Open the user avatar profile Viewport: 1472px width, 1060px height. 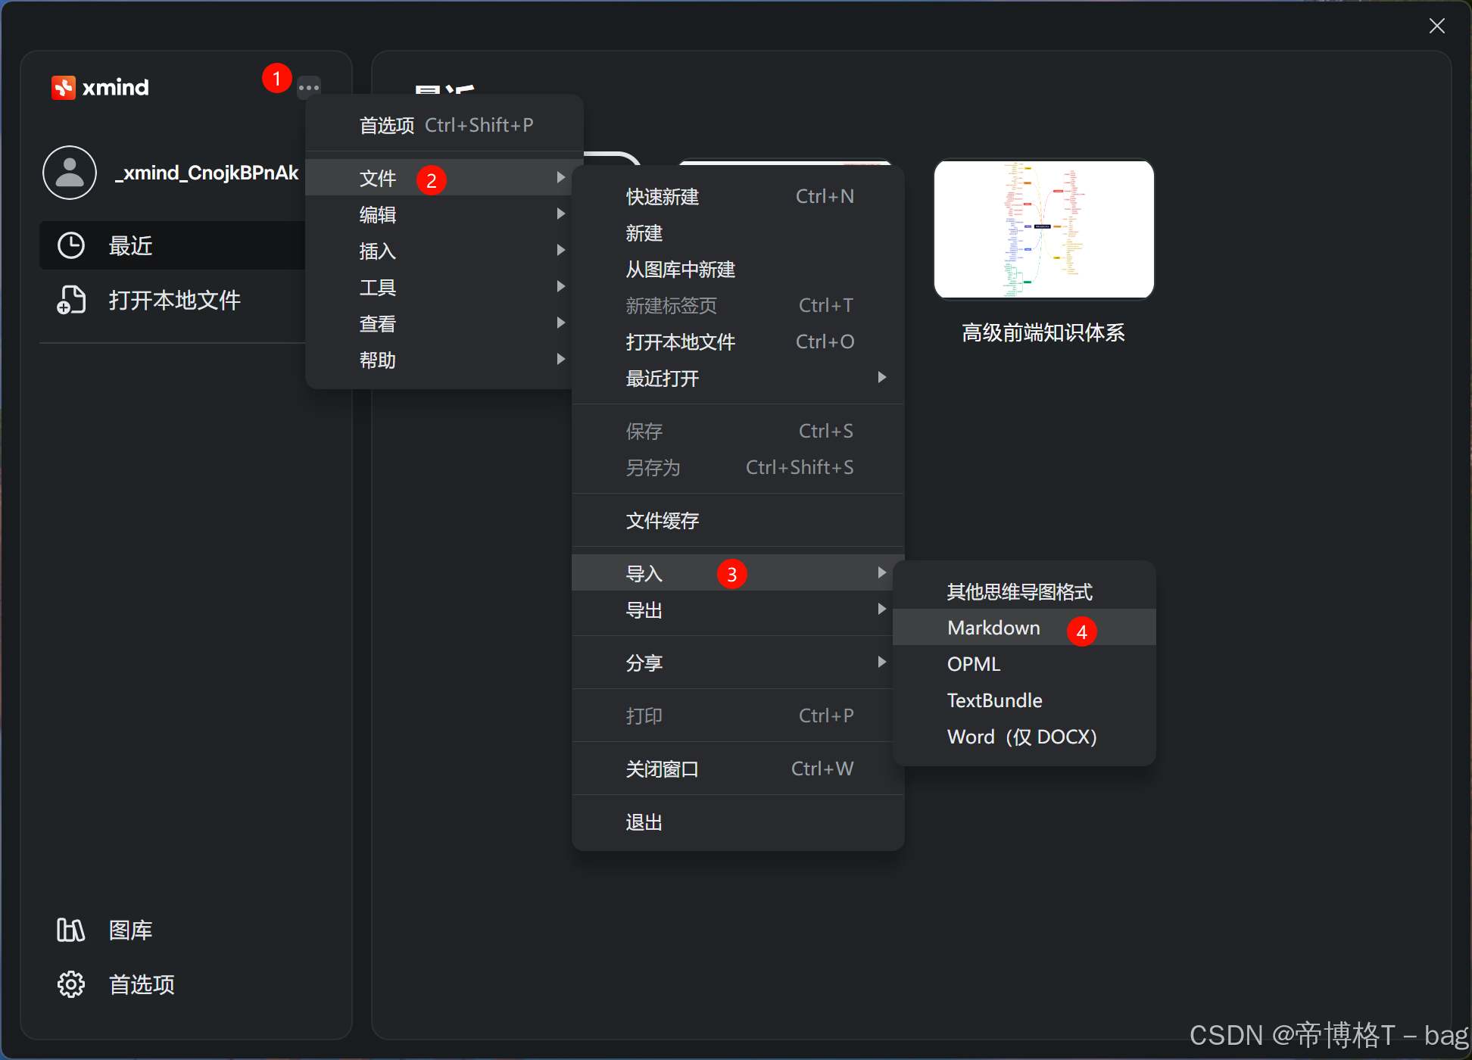[69, 172]
